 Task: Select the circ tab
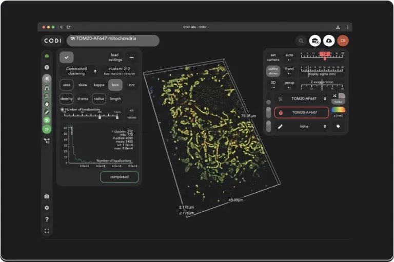tap(132, 85)
